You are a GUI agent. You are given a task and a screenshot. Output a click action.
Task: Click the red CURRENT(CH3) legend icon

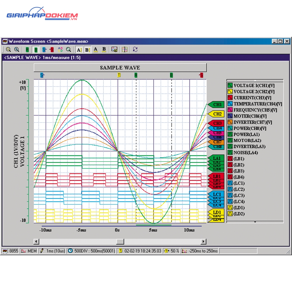230,98
